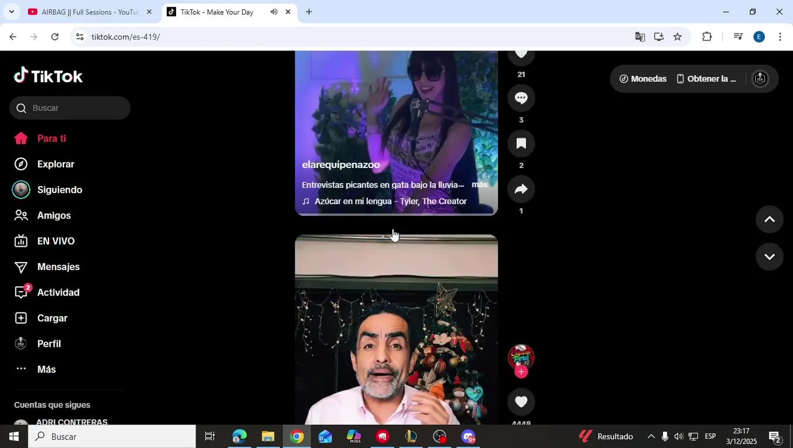
Task: Go to next video with down arrow
Action: pos(769,257)
